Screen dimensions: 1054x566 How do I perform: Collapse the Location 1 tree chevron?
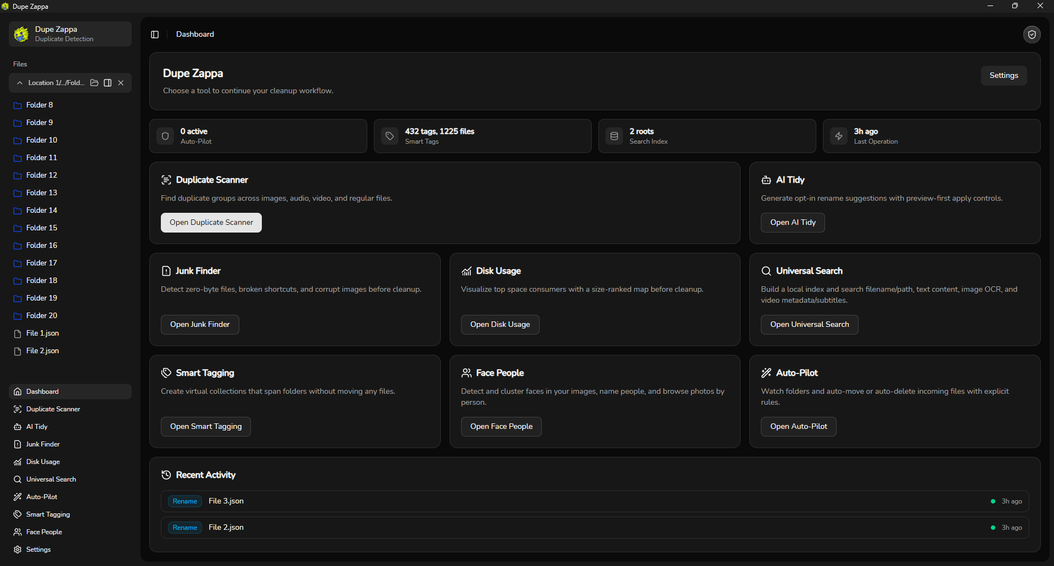click(20, 83)
